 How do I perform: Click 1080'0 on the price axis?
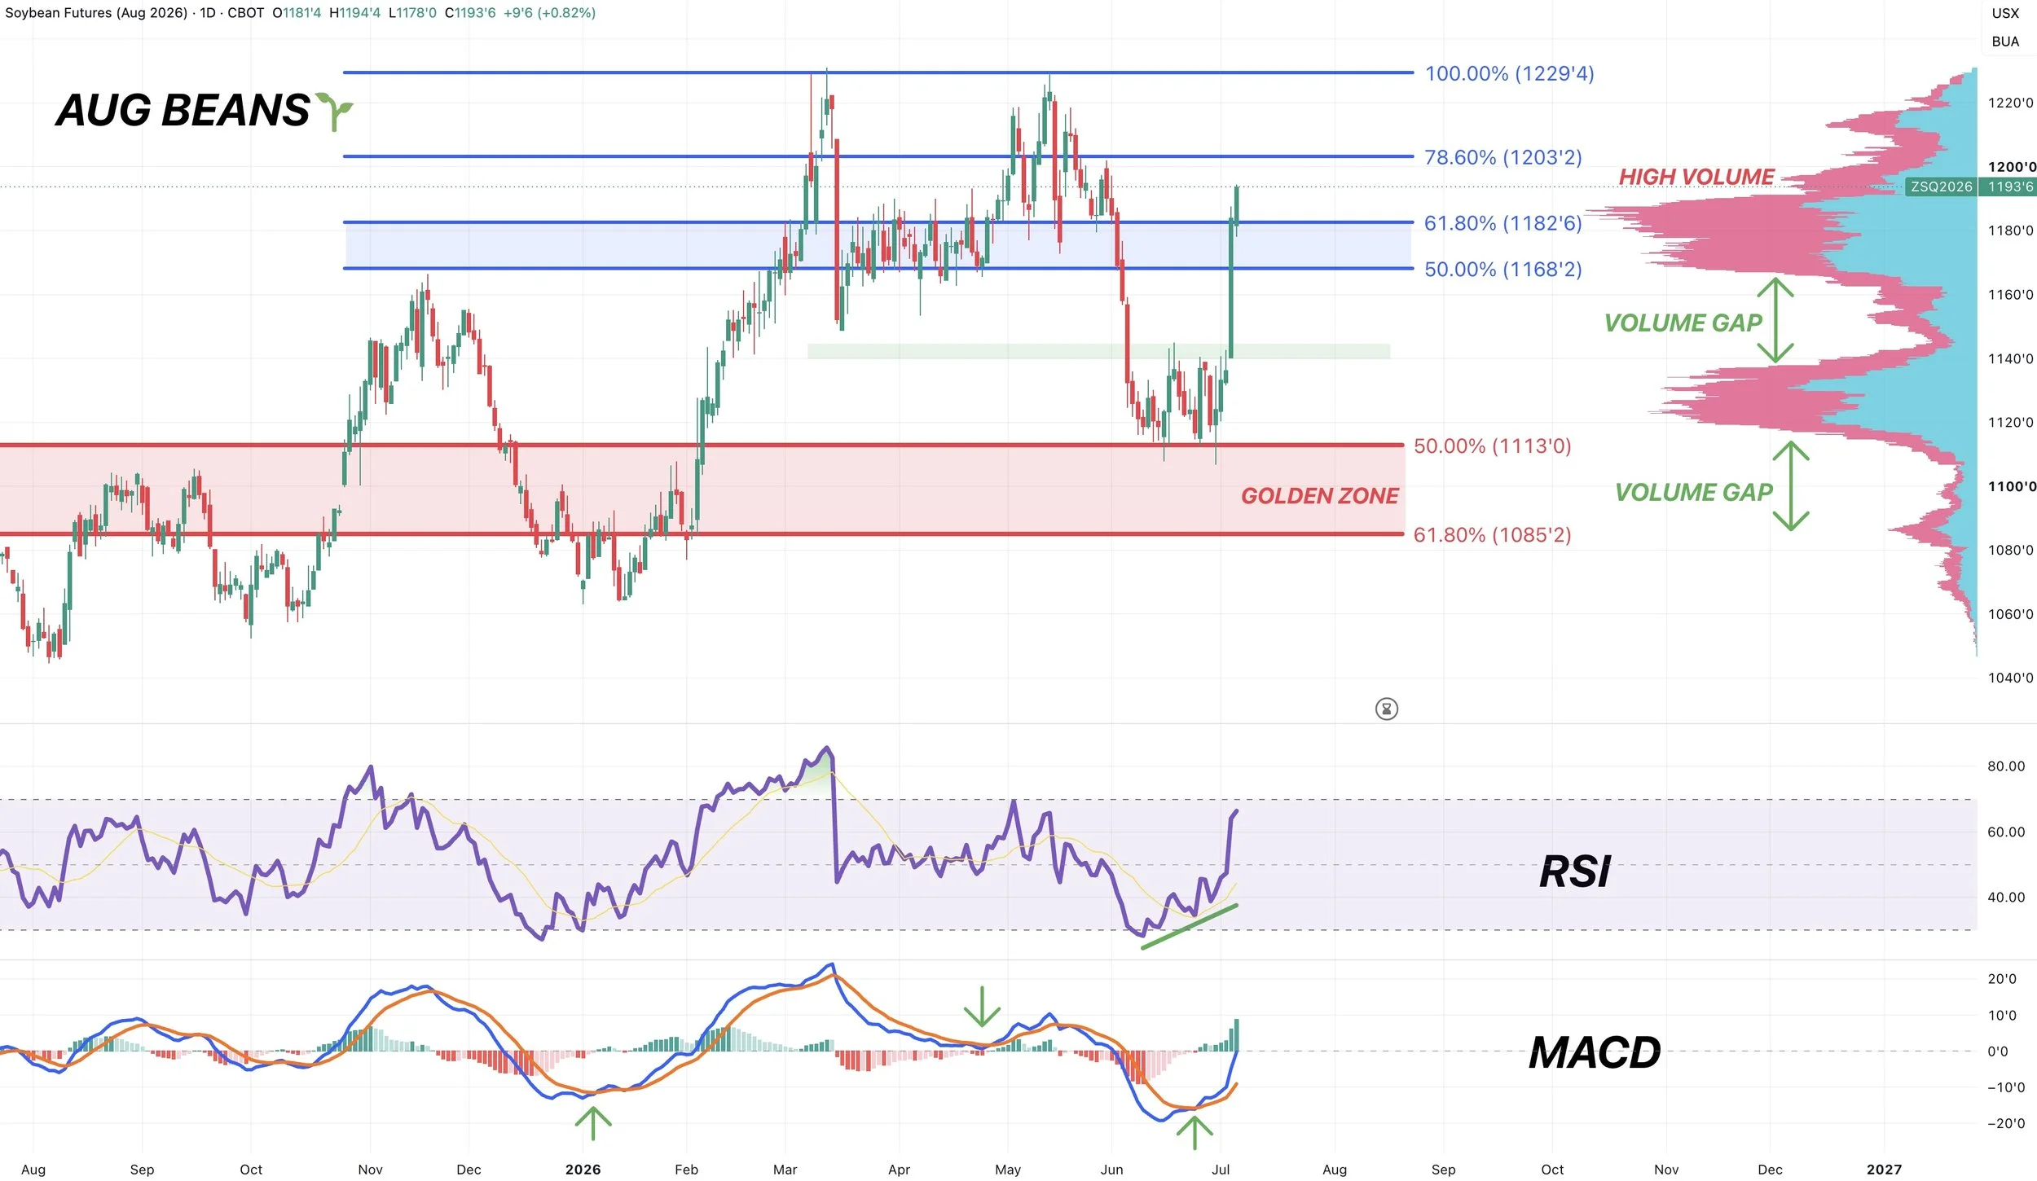coord(2010,551)
